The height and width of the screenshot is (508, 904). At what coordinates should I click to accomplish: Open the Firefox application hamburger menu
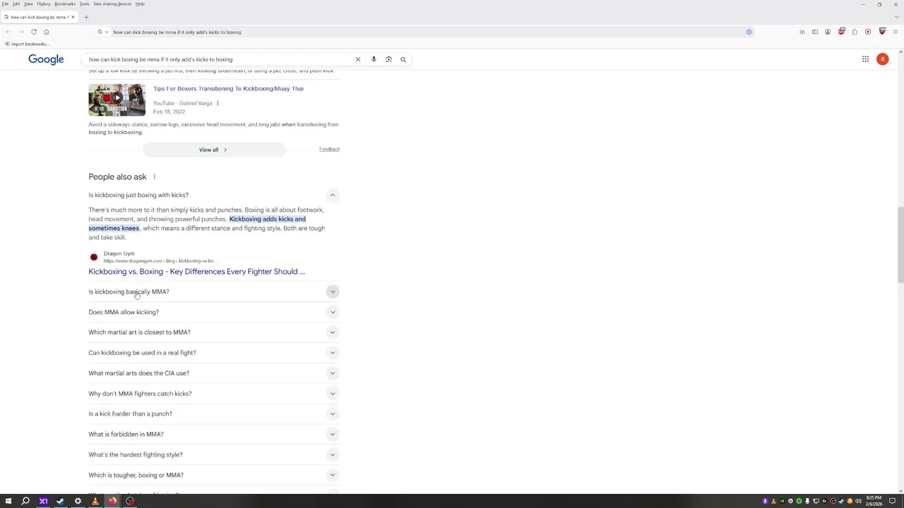pos(896,32)
